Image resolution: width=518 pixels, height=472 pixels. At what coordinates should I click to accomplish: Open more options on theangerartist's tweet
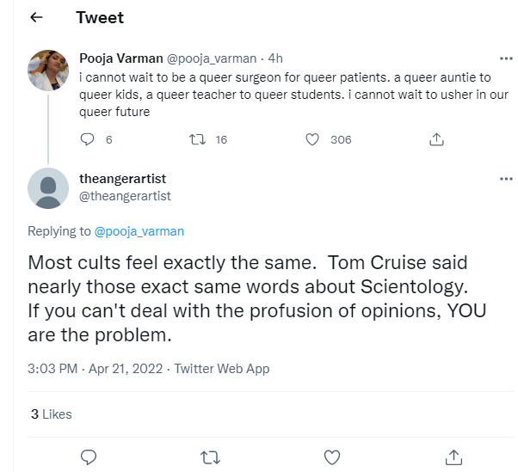pos(506,179)
